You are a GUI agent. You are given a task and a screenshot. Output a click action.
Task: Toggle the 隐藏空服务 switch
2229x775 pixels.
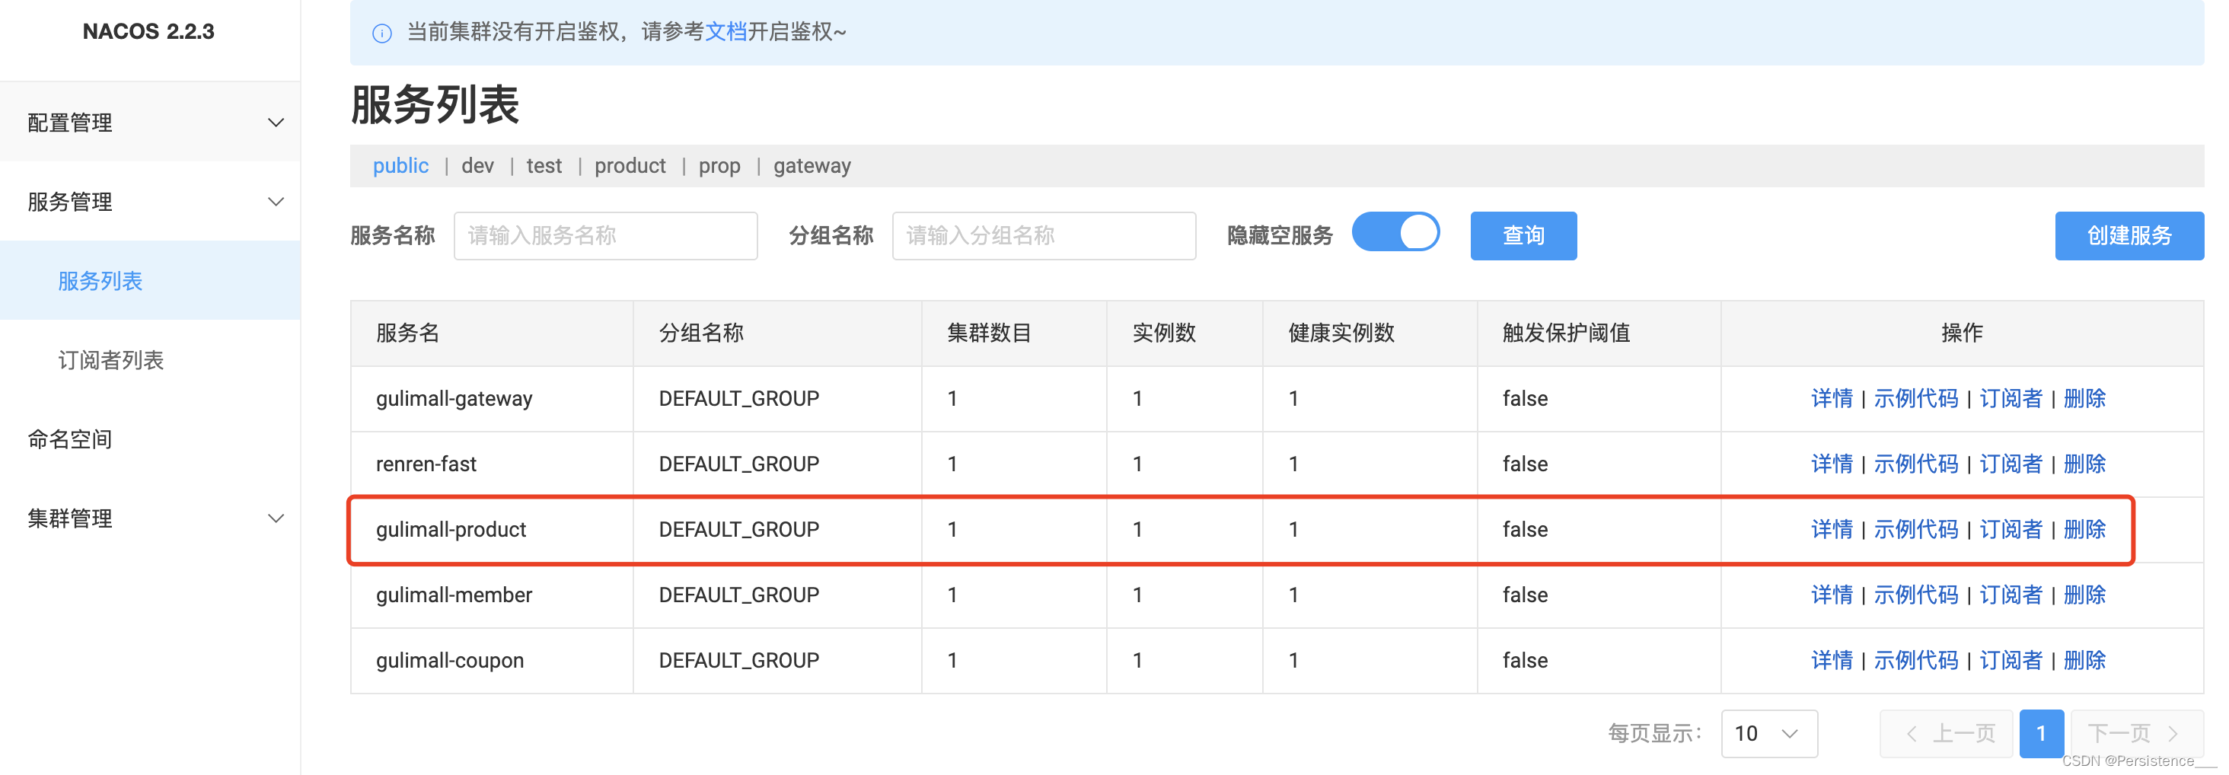click(x=1395, y=233)
